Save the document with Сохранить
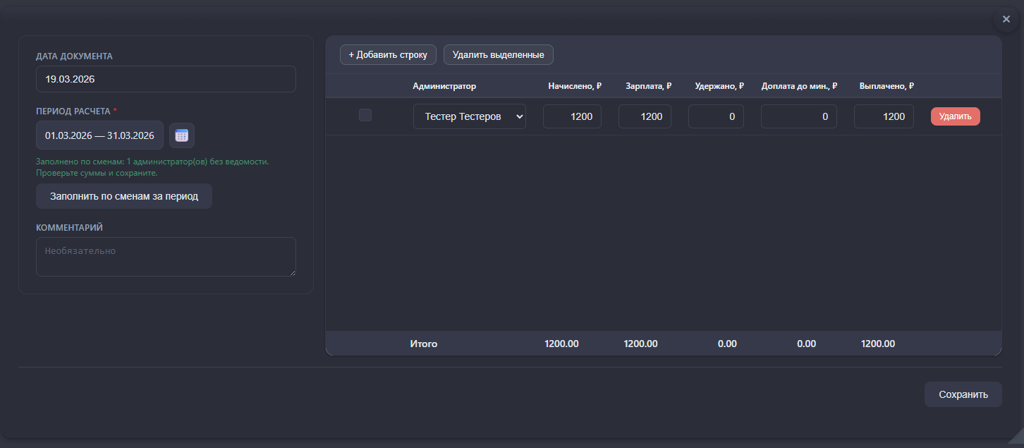 [x=963, y=394]
